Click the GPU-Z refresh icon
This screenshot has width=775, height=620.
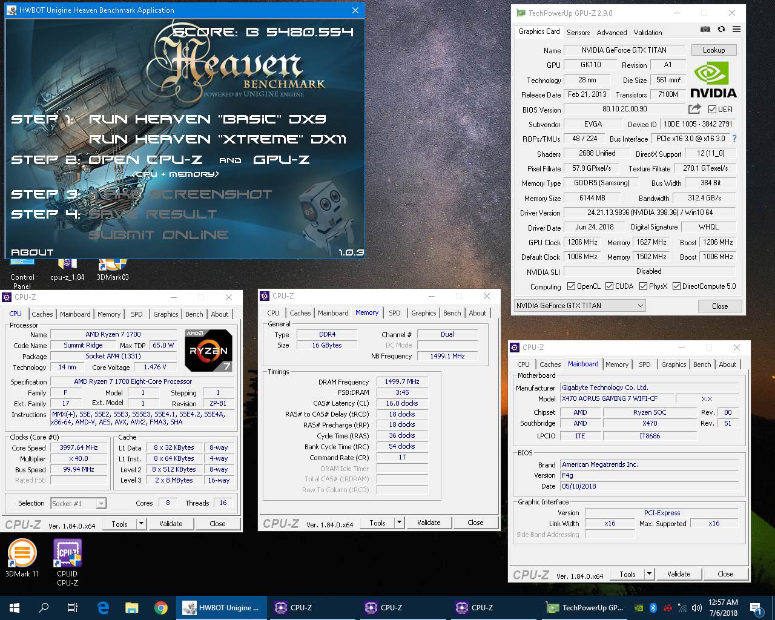pyautogui.click(x=721, y=29)
